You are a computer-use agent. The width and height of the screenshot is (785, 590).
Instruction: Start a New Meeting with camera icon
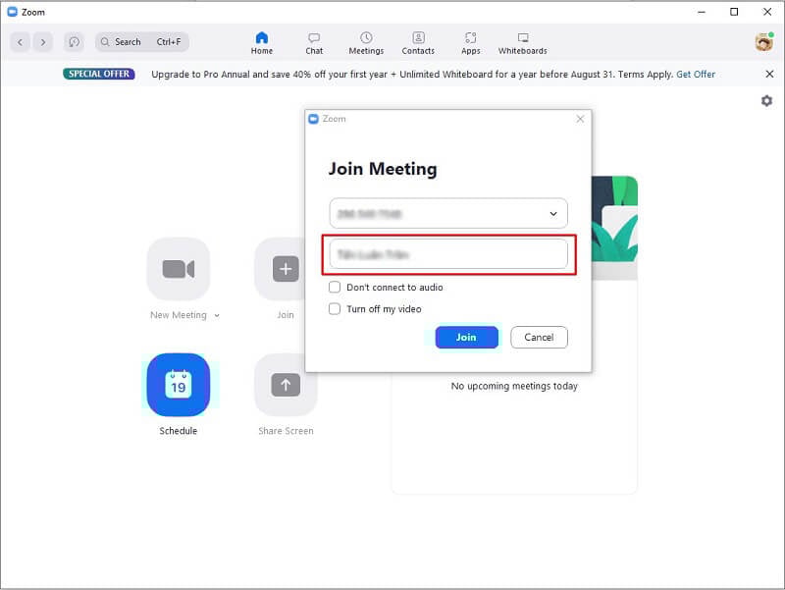pos(179,269)
